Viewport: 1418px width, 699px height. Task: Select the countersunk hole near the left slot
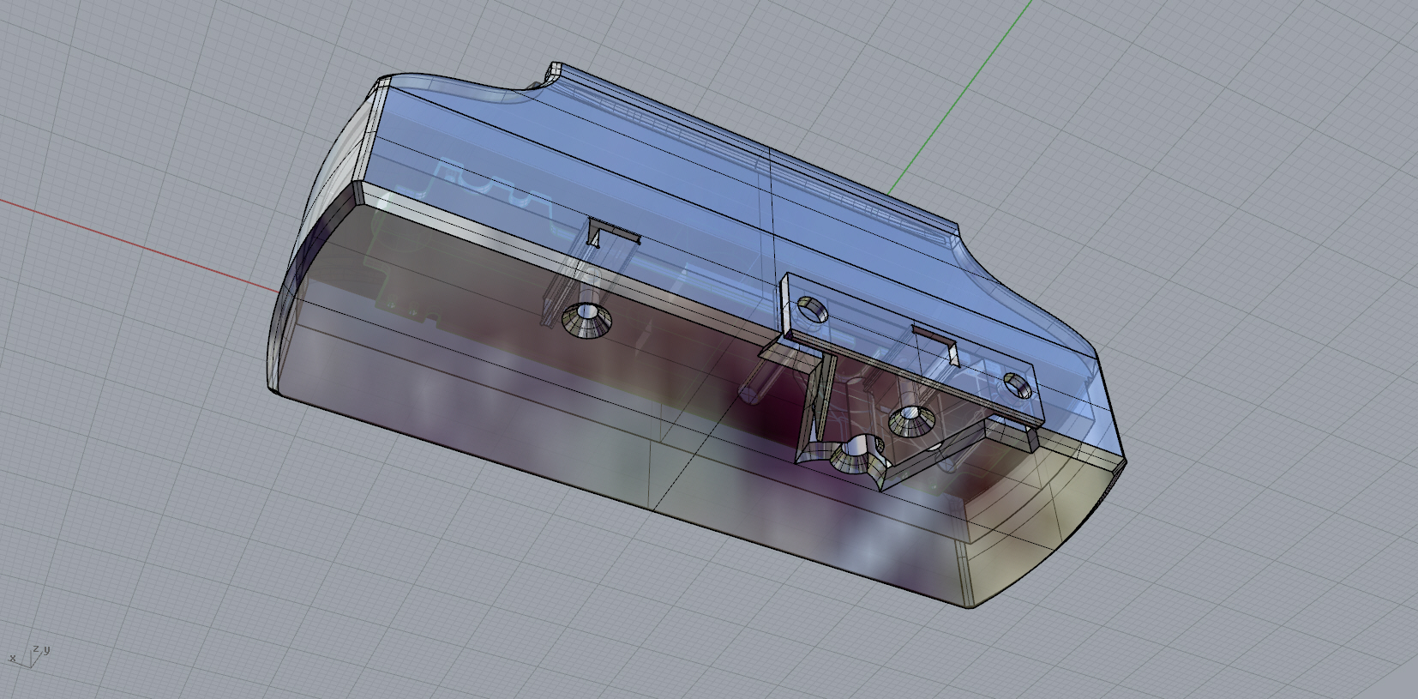click(x=586, y=322)
